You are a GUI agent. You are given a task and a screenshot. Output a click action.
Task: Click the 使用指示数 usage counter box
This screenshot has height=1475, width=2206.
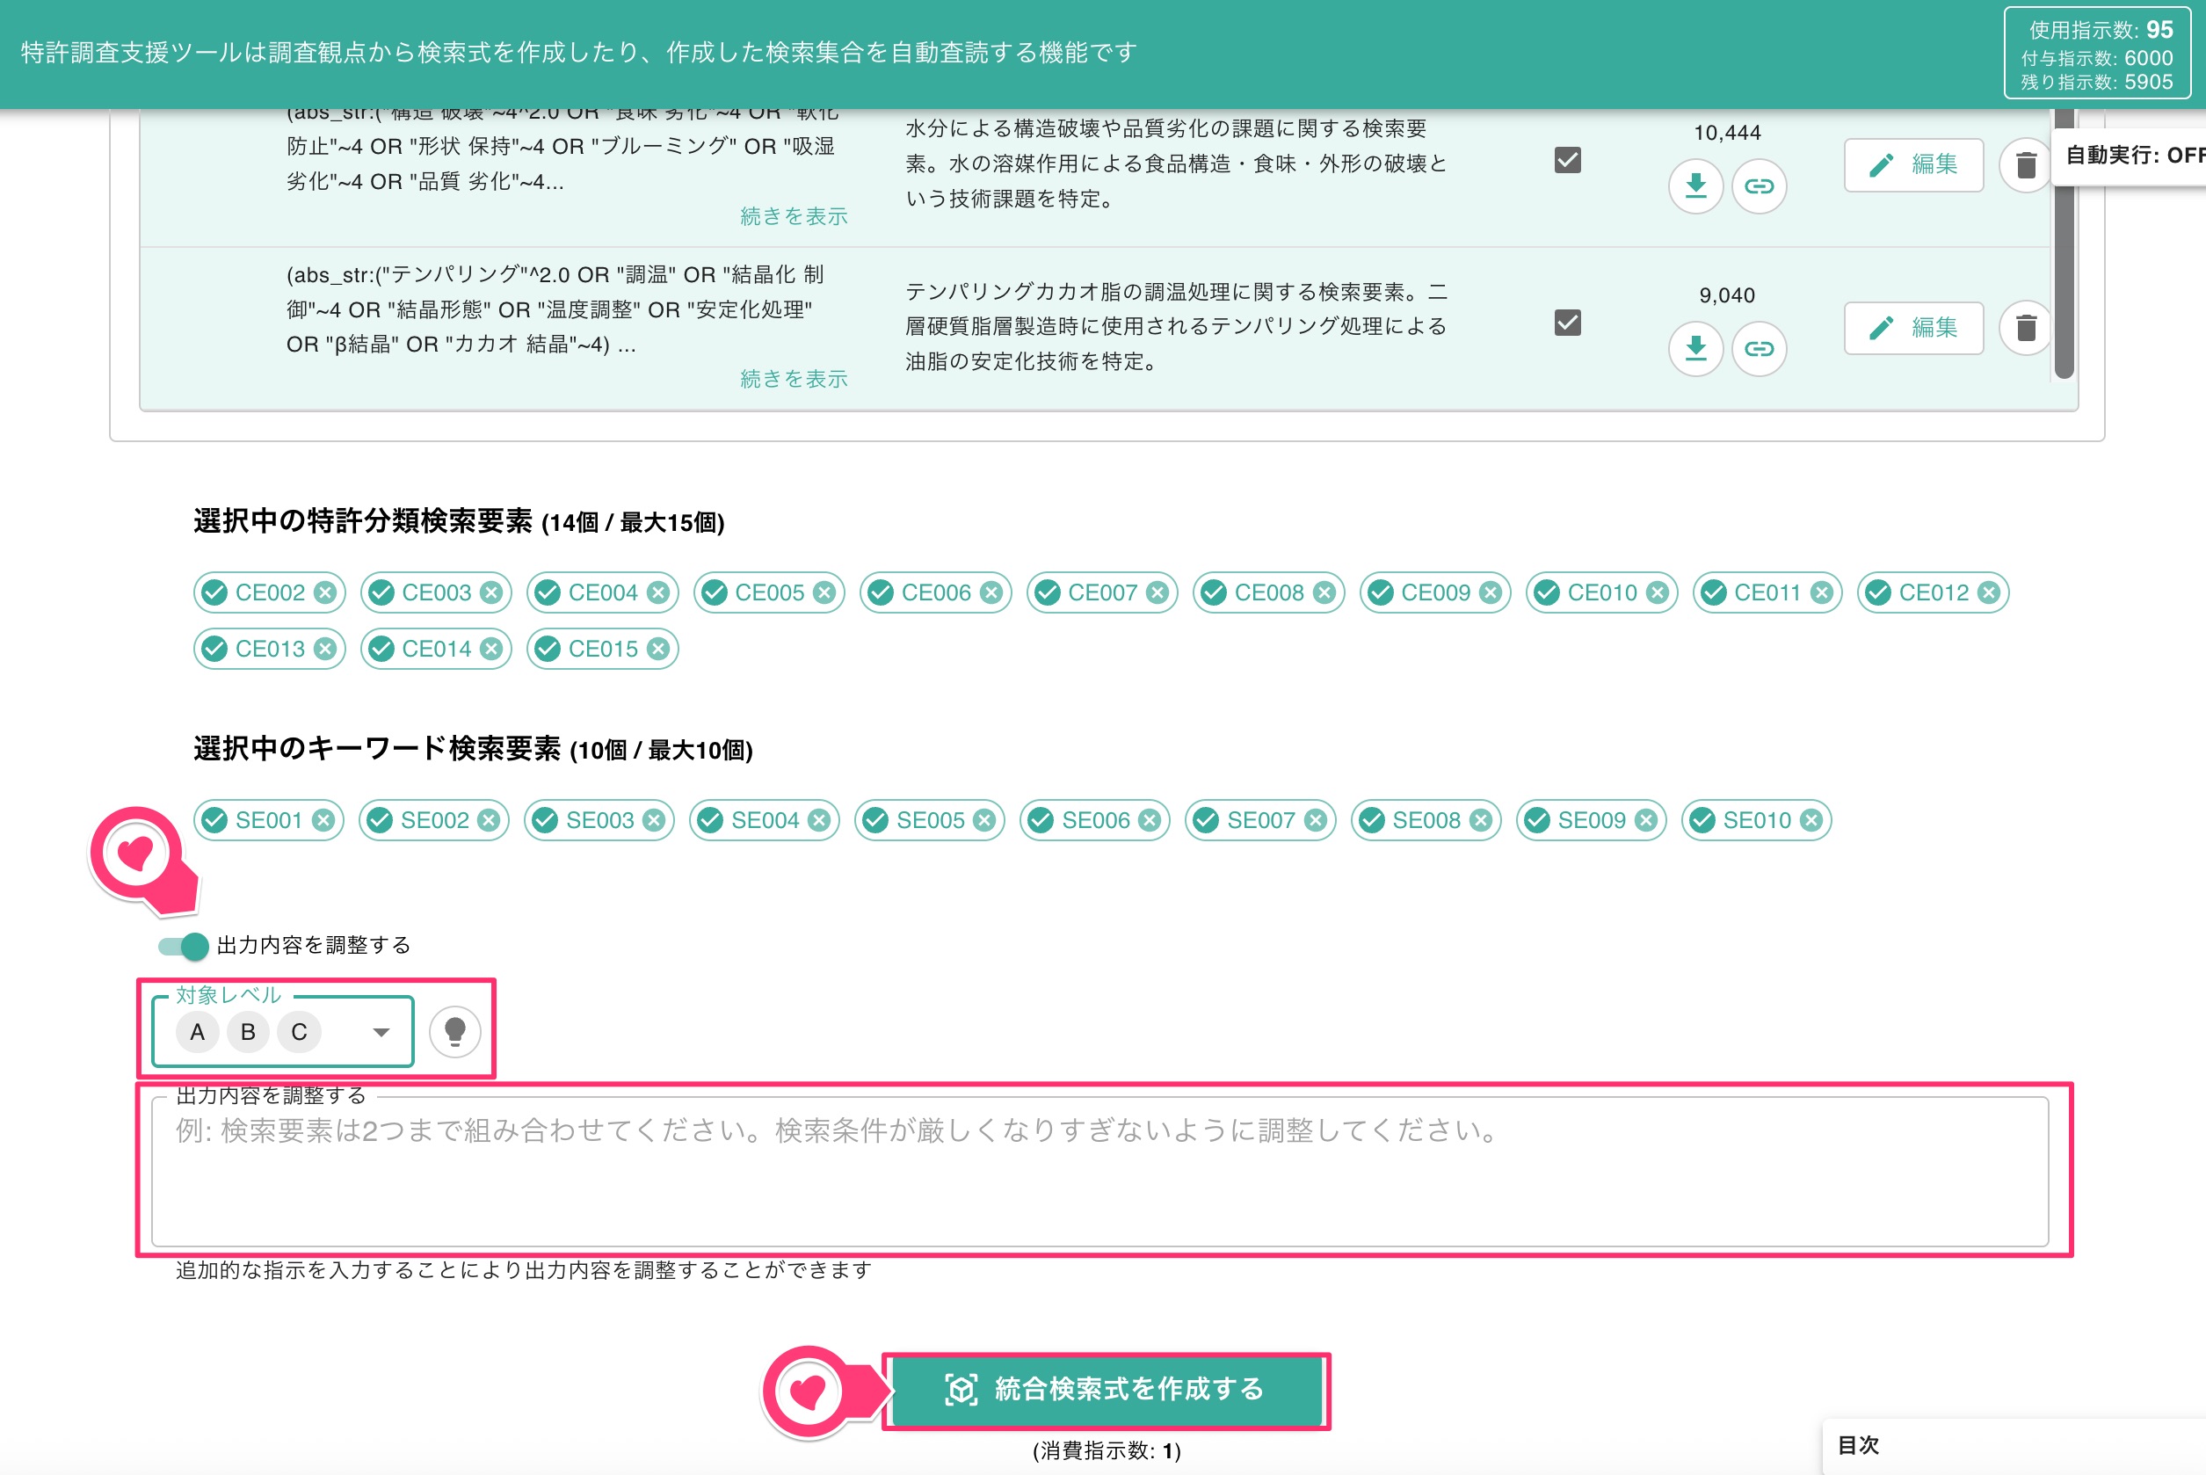[2097, 54]
